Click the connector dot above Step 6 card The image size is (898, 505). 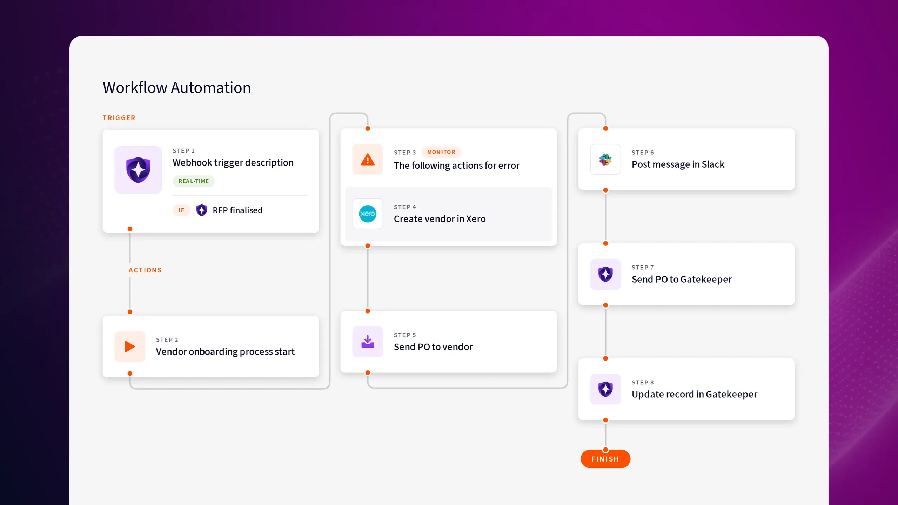click(x=605, y=129)
